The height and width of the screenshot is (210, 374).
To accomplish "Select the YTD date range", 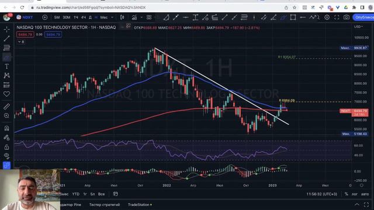I will [x=76, y=194].
